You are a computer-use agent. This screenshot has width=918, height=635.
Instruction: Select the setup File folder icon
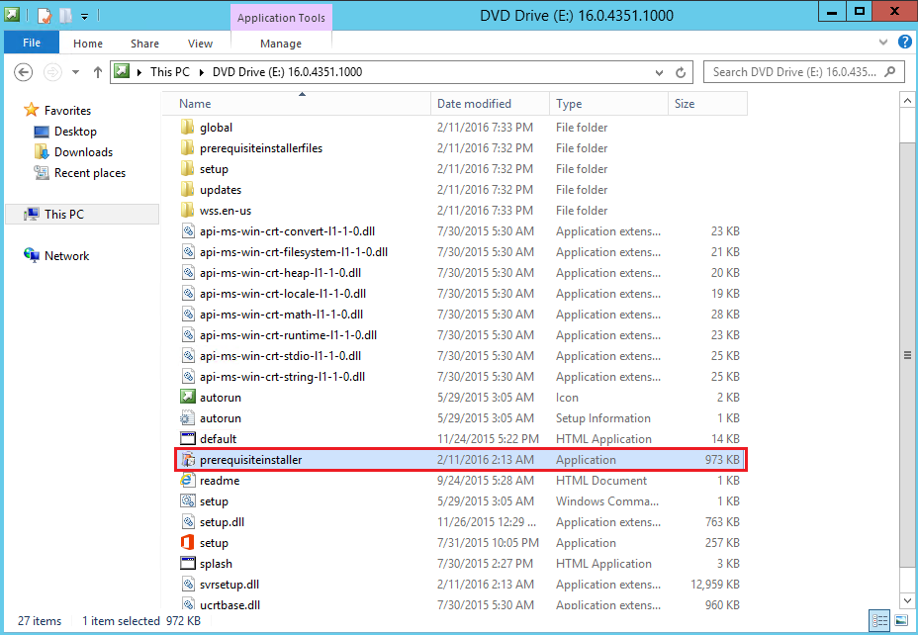pyautogui.click(x=187, y=168)
